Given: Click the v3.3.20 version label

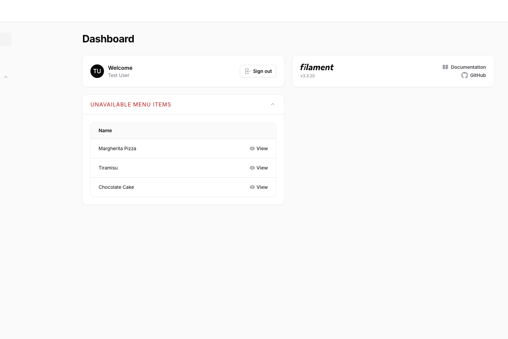Looking at the screenshot, I should 308,76.
